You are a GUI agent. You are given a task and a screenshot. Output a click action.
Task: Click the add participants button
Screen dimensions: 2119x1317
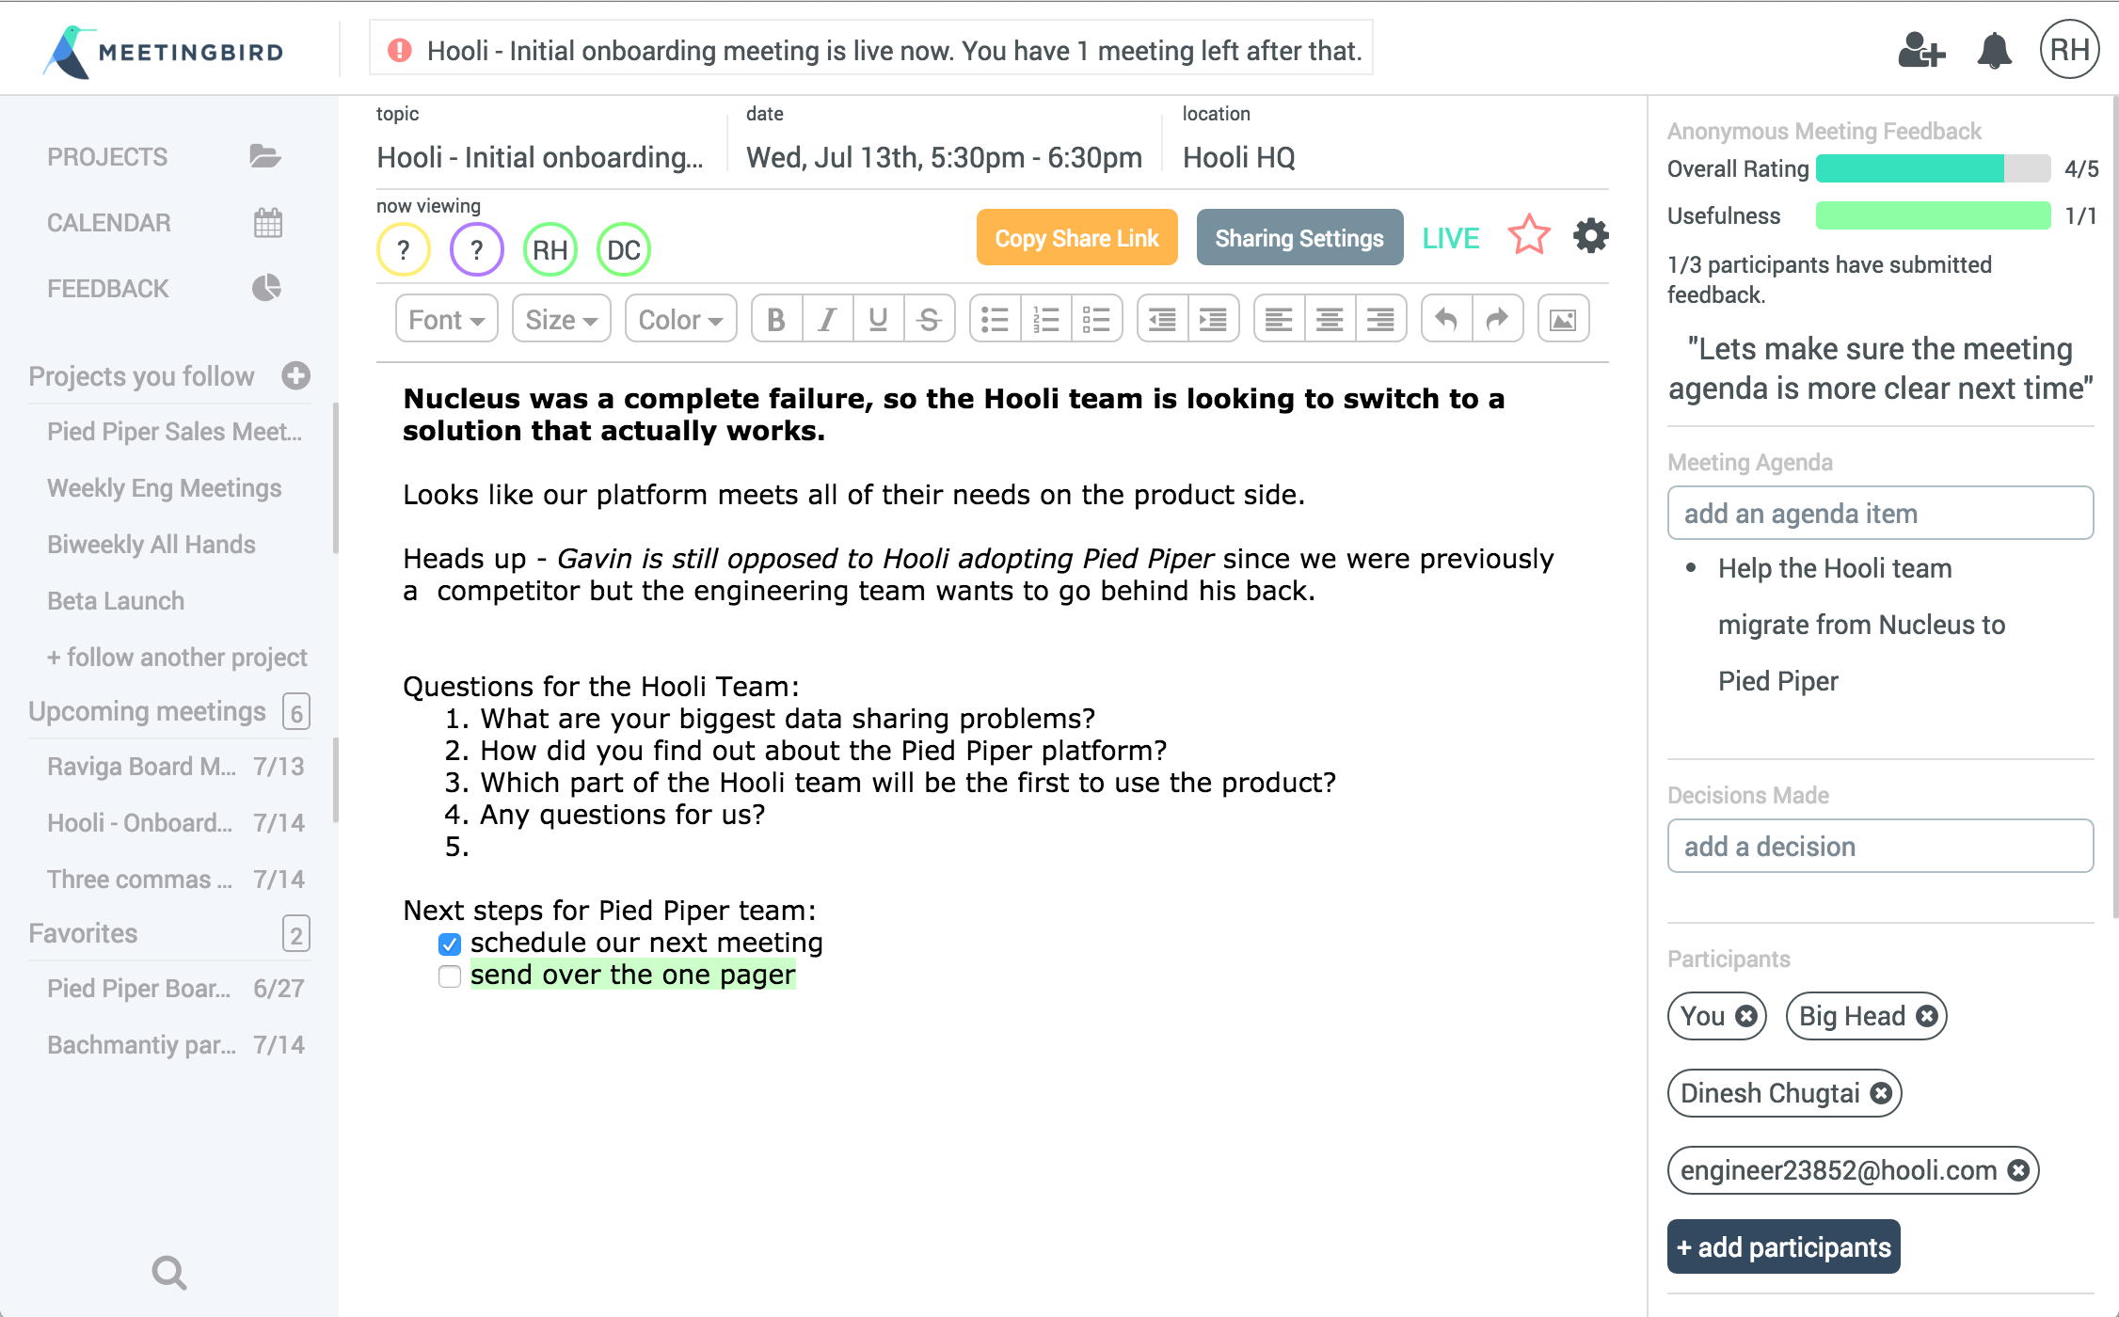pos(1783,1247)
